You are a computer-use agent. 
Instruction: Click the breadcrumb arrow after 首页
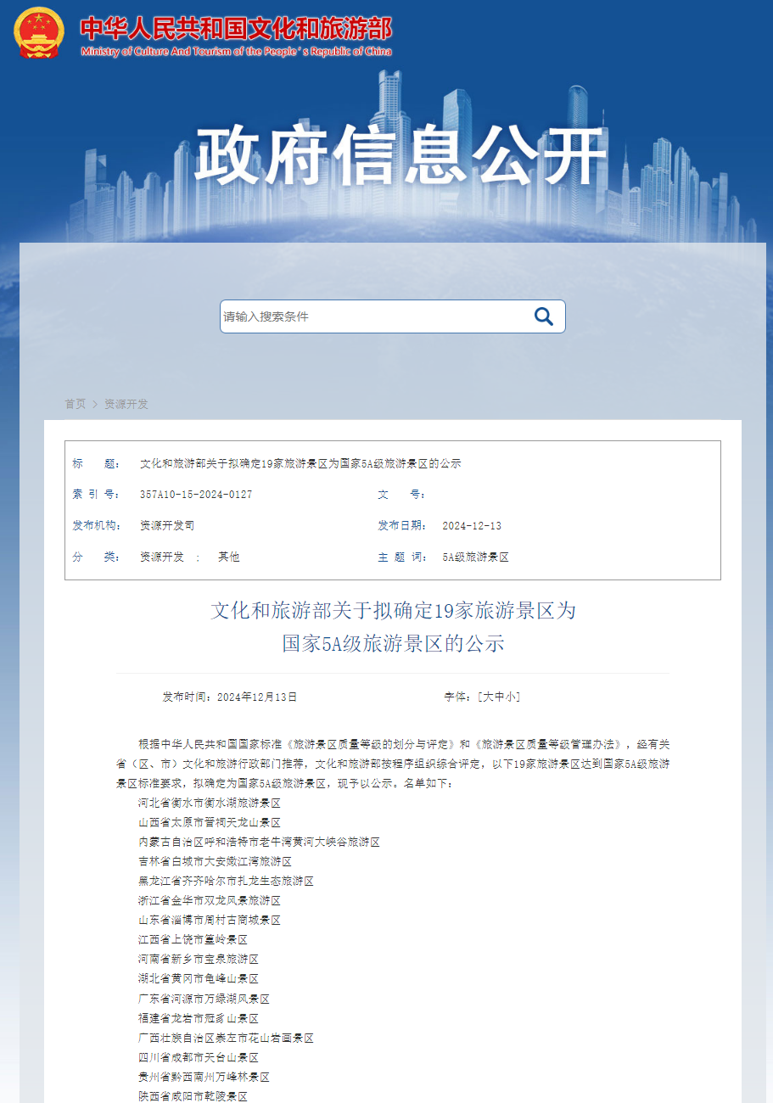click(95, 404)
